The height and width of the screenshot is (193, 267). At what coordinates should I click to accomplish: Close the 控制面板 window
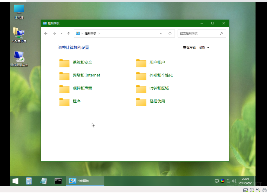tap(224, 23)
